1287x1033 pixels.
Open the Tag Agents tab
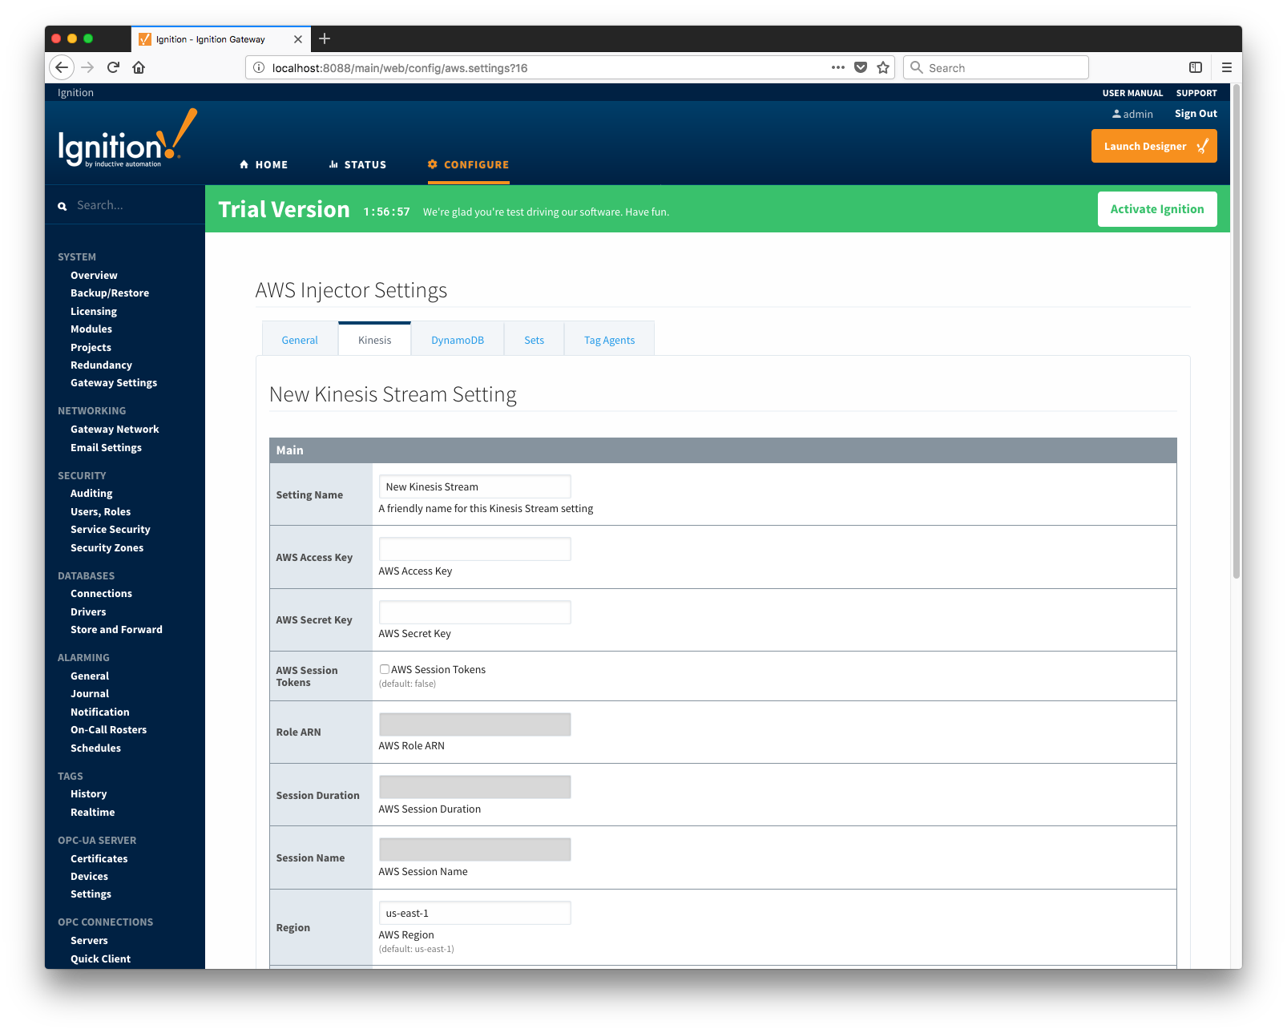point(609,340)
